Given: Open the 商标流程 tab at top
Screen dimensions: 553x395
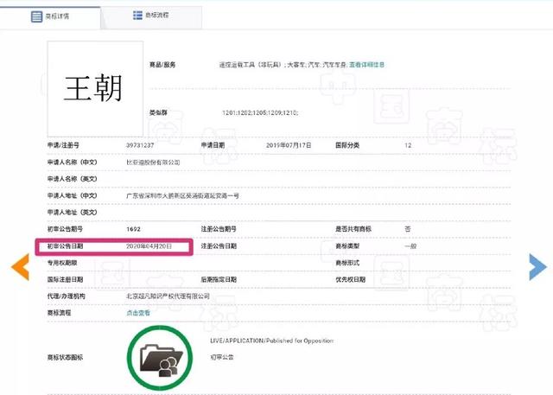Looking at the screenshot, I should (152, 16).
